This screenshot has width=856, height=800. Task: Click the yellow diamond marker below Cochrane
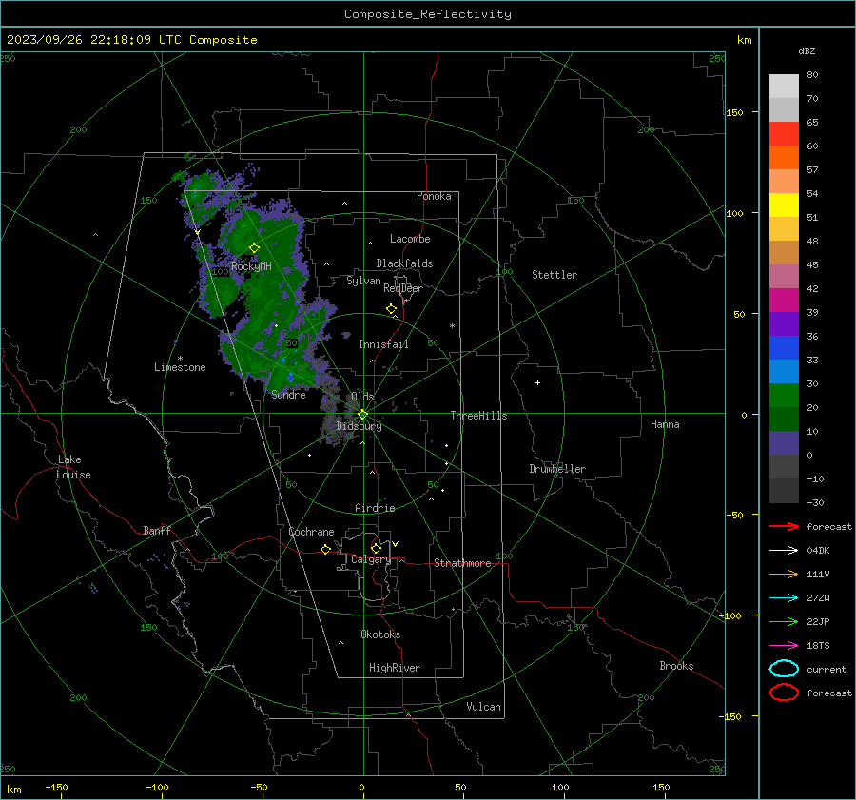pos(325,549)
